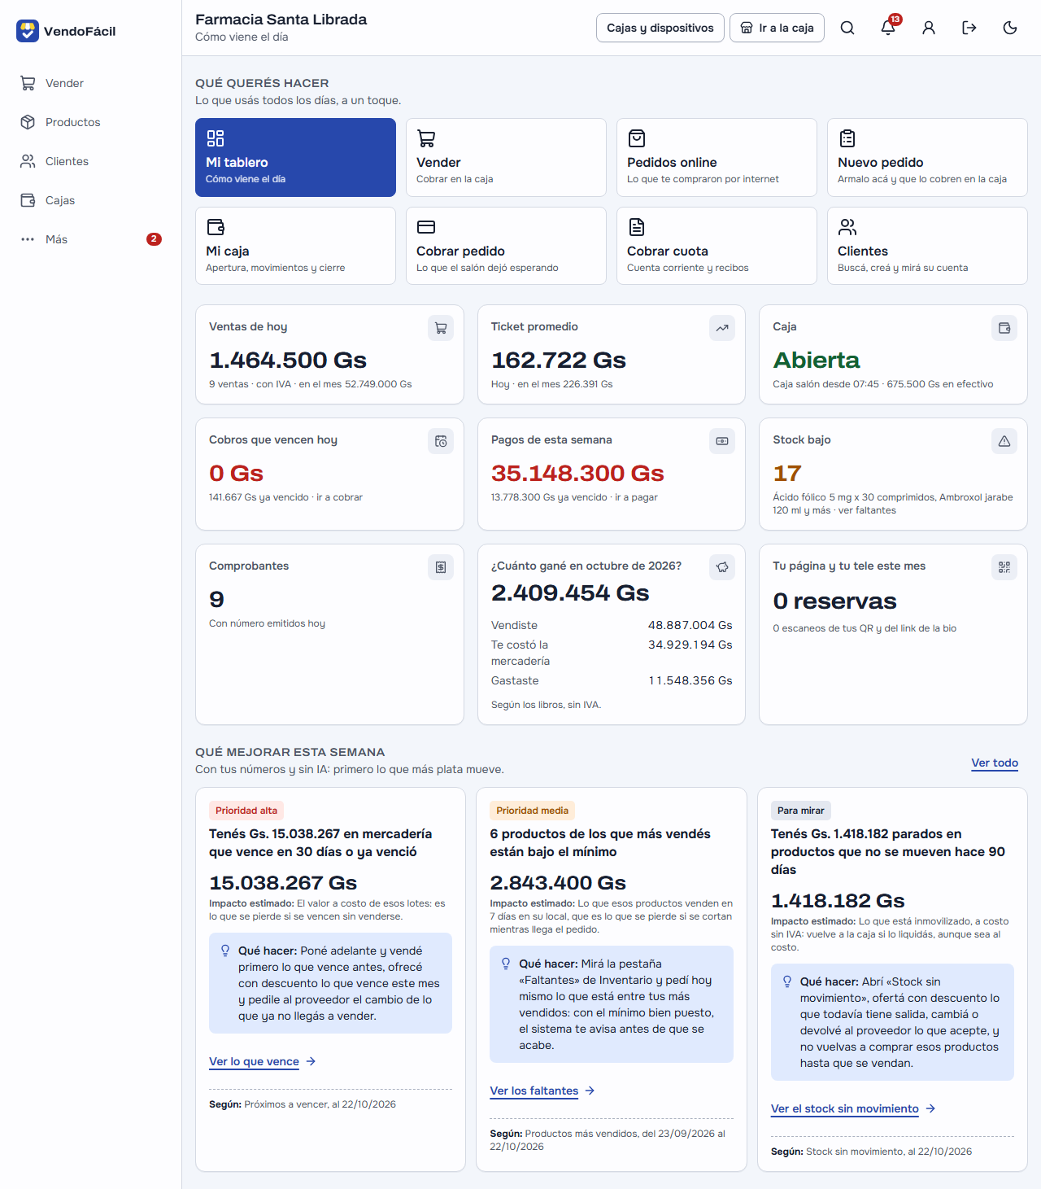Toggle dark mode moon icon
1041x1189 pixels.
pos(1010,28)
